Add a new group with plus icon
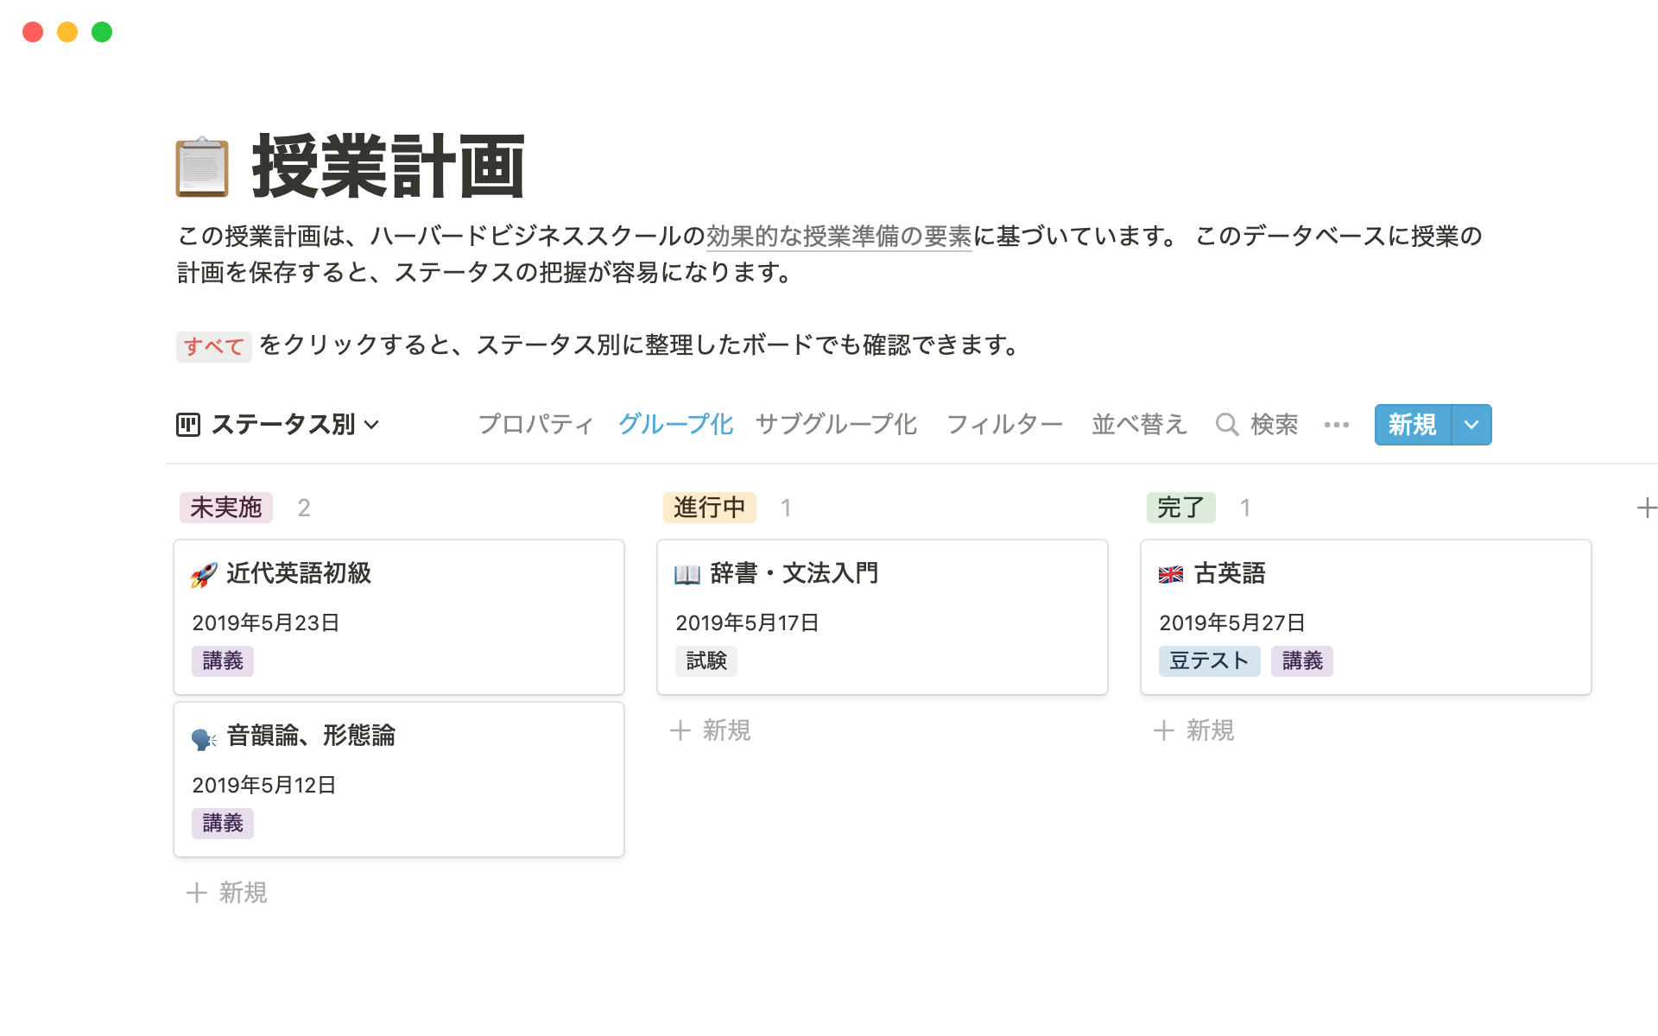Screen dimensions: 1658x1036 coord(1646,508)
